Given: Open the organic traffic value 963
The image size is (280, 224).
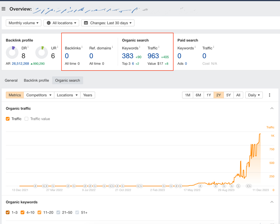Looking at the screenshot, I should [153, 56].
